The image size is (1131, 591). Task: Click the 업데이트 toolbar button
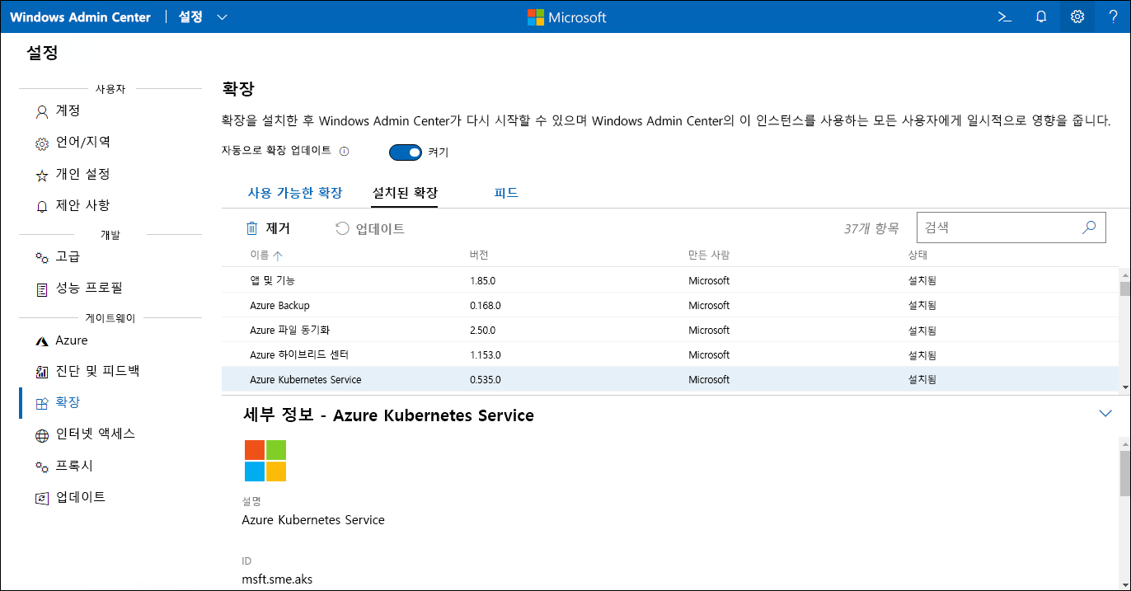click(370, 228)
